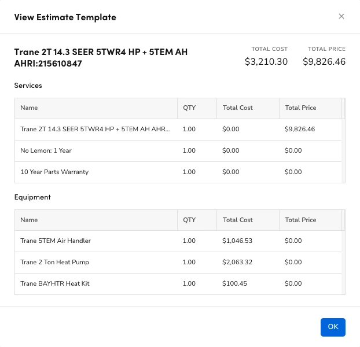The height and width of the screenshot is (347, 360).
Task: Select the Trane 5TEM Air Handler row
Action: (178, 241)
